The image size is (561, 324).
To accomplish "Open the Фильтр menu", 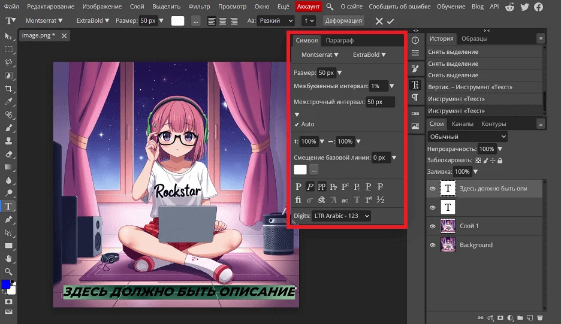I will point(199,7).
